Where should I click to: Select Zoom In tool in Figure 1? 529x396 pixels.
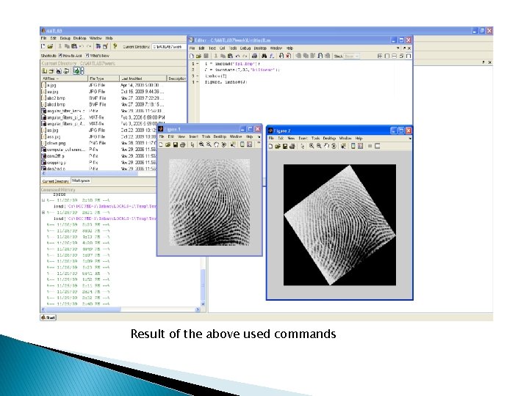tap(201, 144)
